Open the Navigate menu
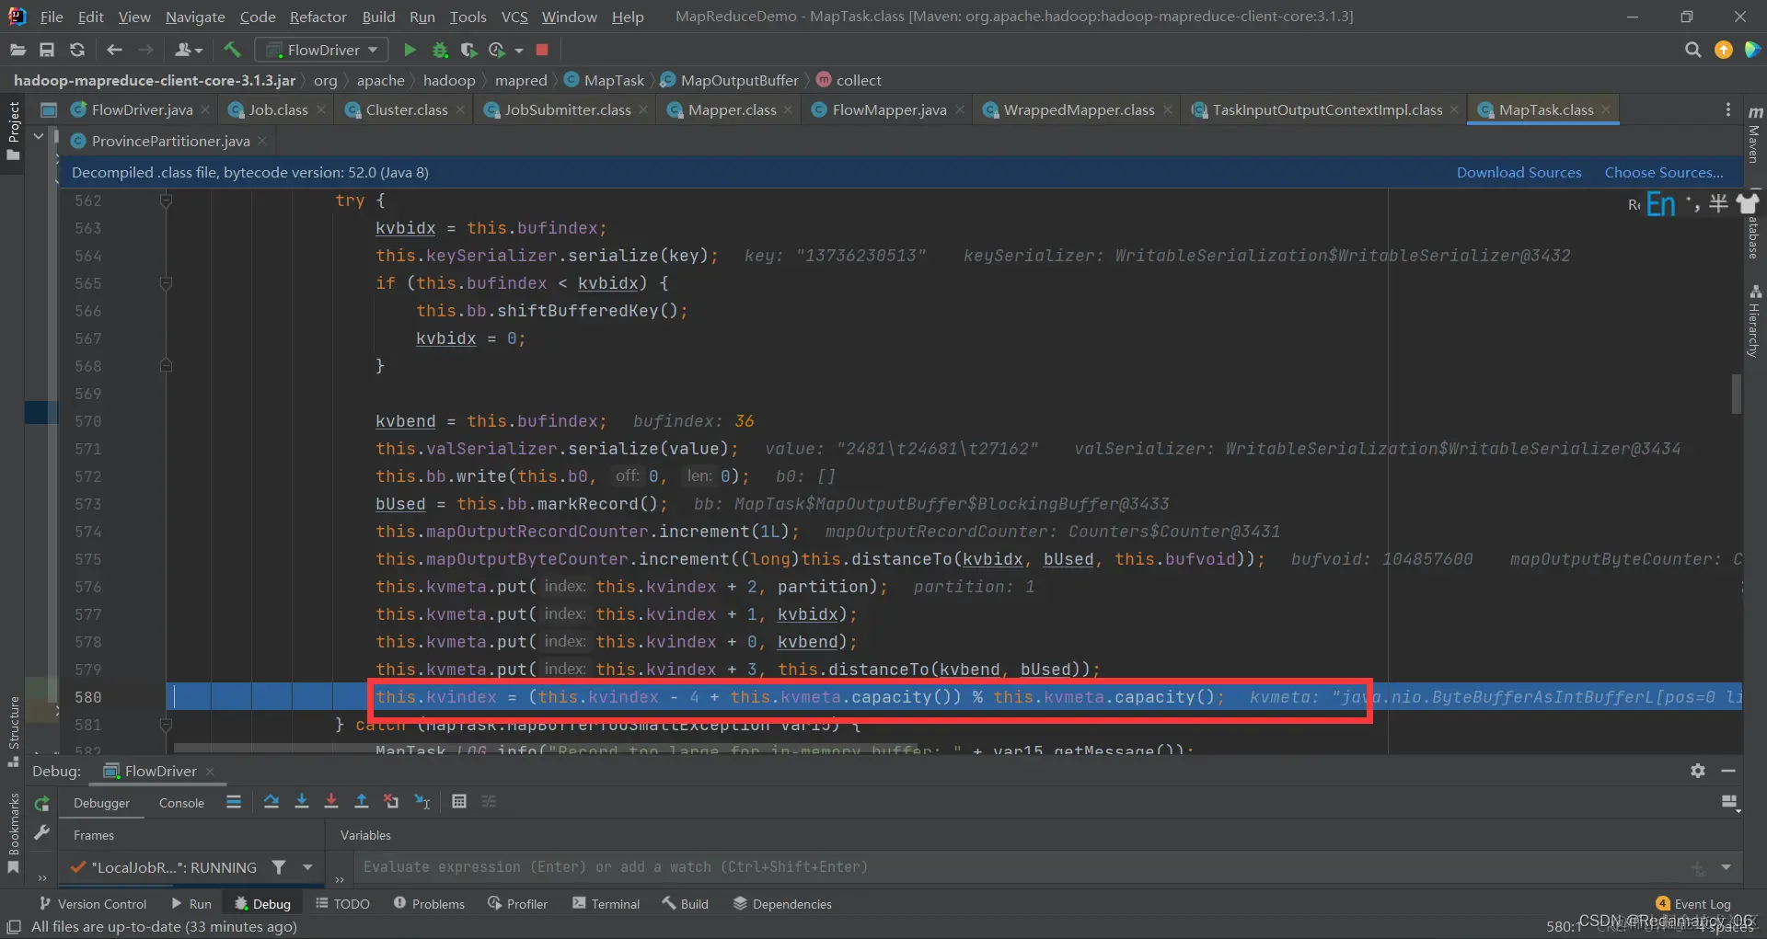 (x=195, y=17)
